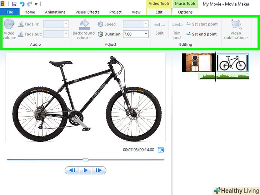
Task: Open the Visual Effects tab
Action: pyautogui.click(x=87, y=12)
